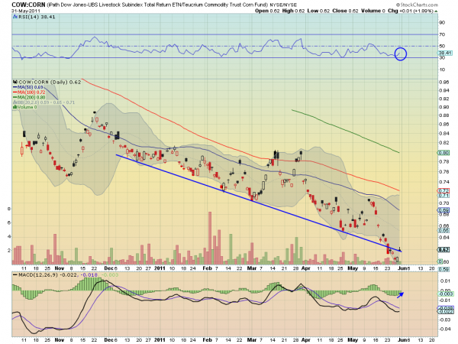
Task: Click the Open 0.62 header value
Action: (x=267, y=11)
